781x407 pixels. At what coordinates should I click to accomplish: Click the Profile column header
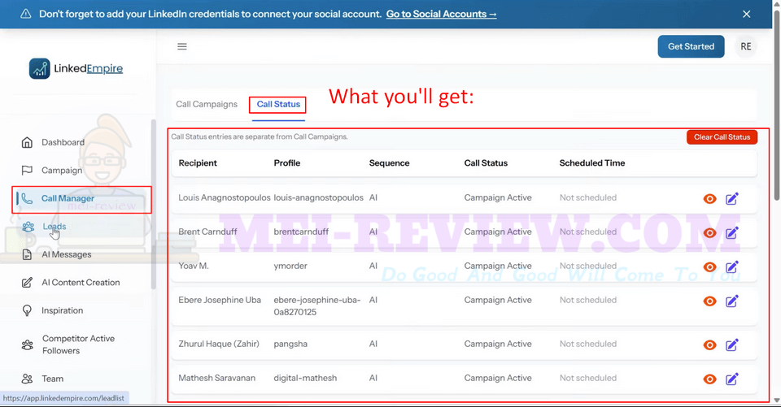pyautogui.click(x=287, y=163)
